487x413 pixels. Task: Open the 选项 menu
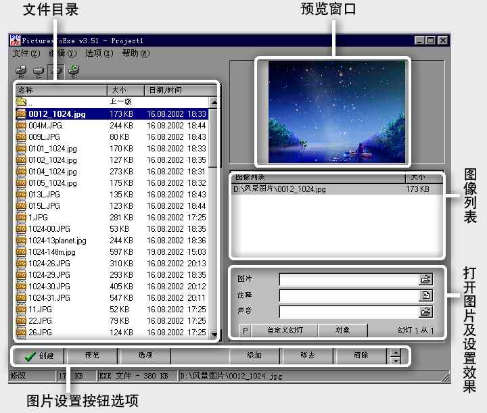pyautogui.click(x=99, y=53)
